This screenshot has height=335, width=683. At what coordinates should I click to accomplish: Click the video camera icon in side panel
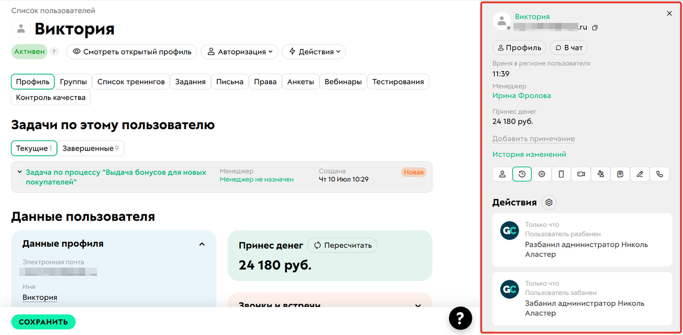(x=581, y=174)
